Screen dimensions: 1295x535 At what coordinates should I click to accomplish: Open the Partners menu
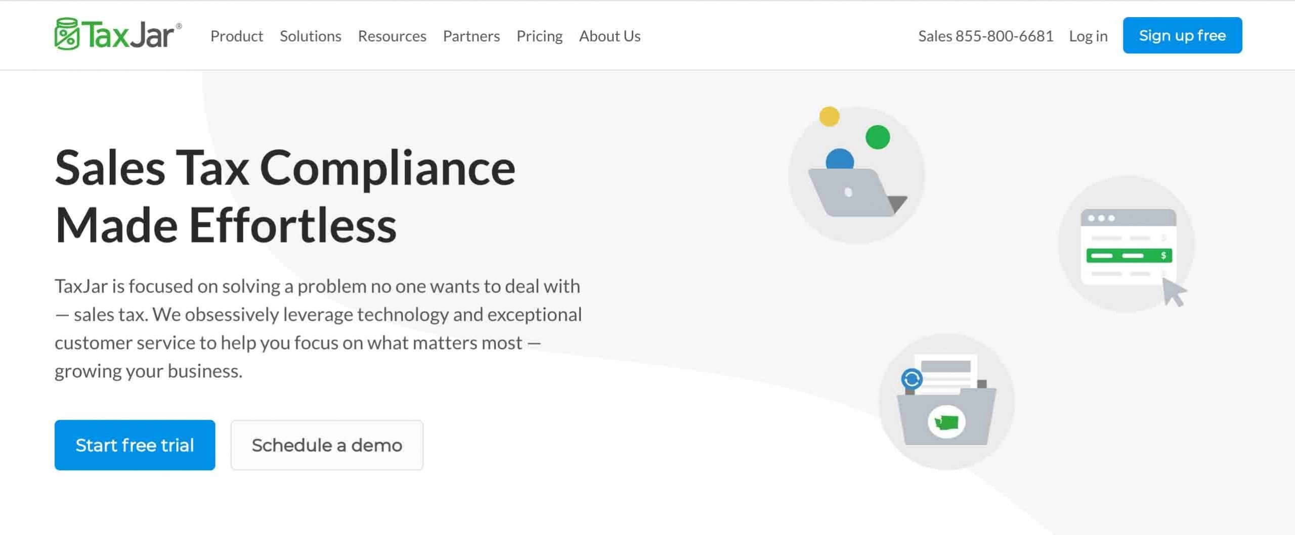click(x=471, y=36)
